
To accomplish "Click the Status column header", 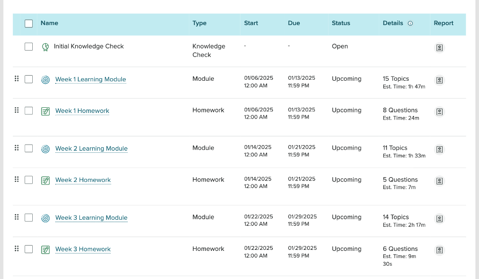I will pos(341,23).
